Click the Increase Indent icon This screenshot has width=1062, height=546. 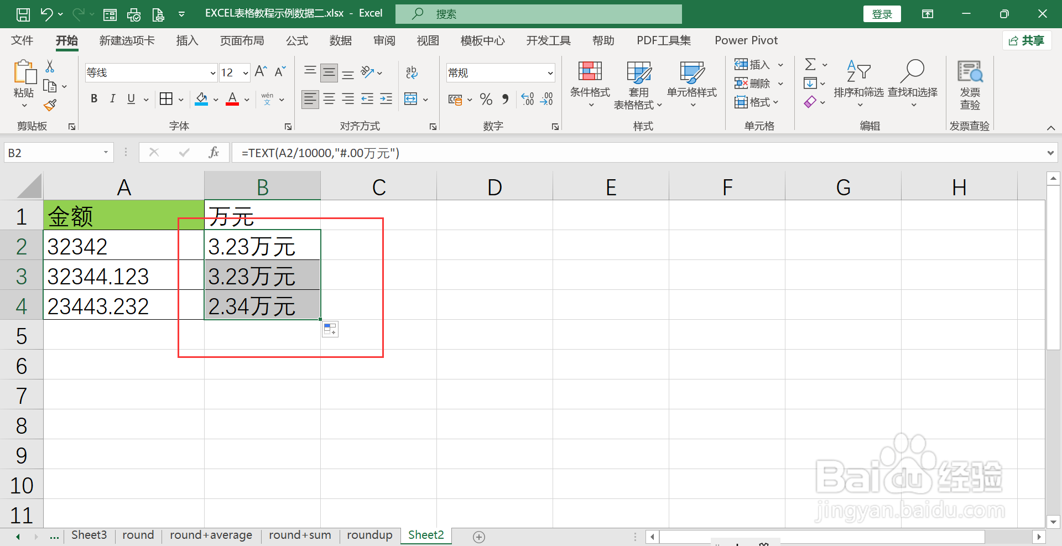click(386, 100)
